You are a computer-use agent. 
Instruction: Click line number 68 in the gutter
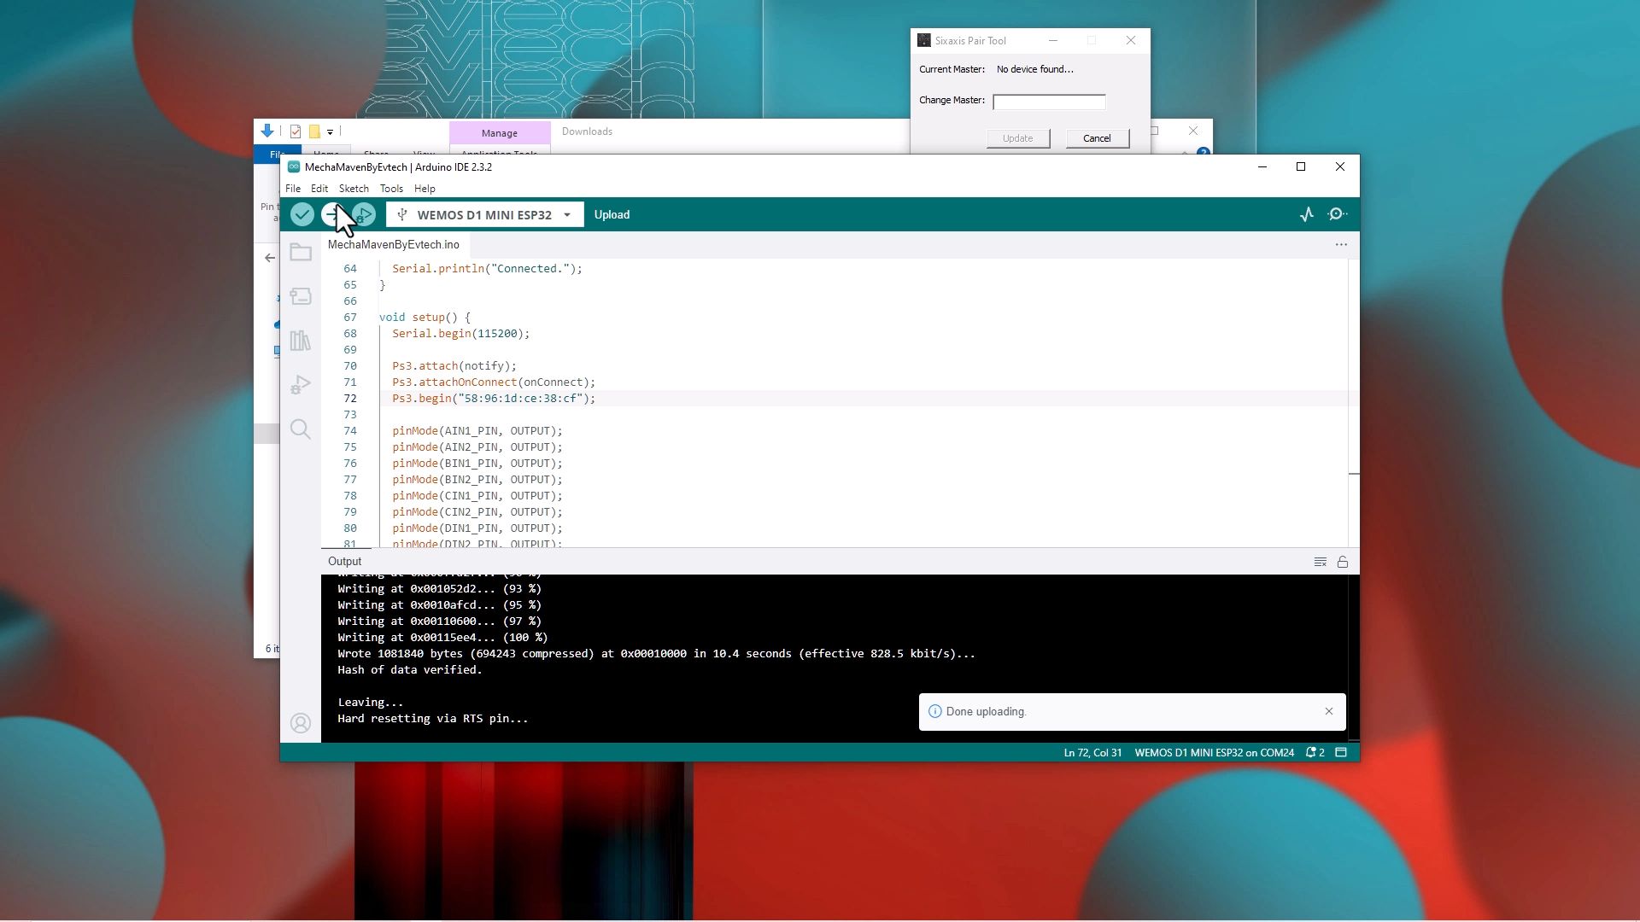click(x=350, y=334)
